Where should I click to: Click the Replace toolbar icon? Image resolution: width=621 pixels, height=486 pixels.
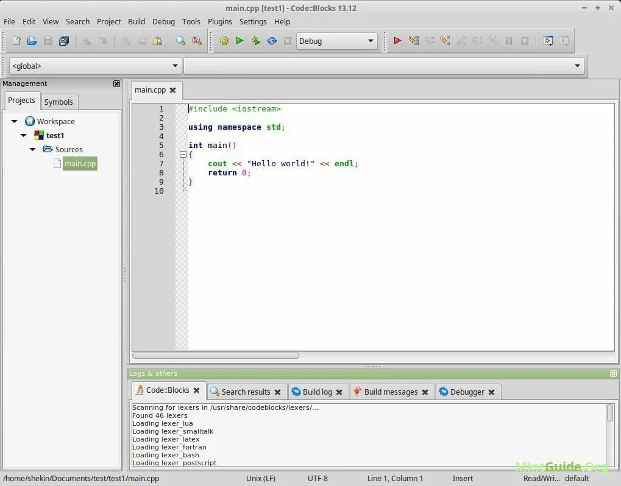point(196,41)
